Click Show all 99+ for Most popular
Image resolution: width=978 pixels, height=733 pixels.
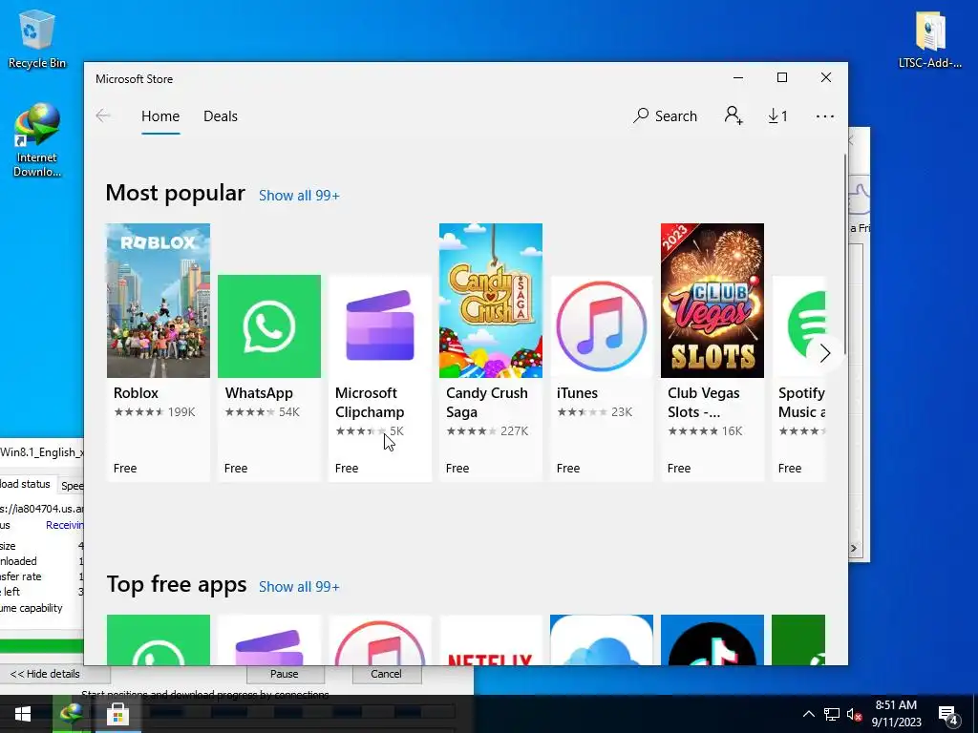[x=299, y=195]
